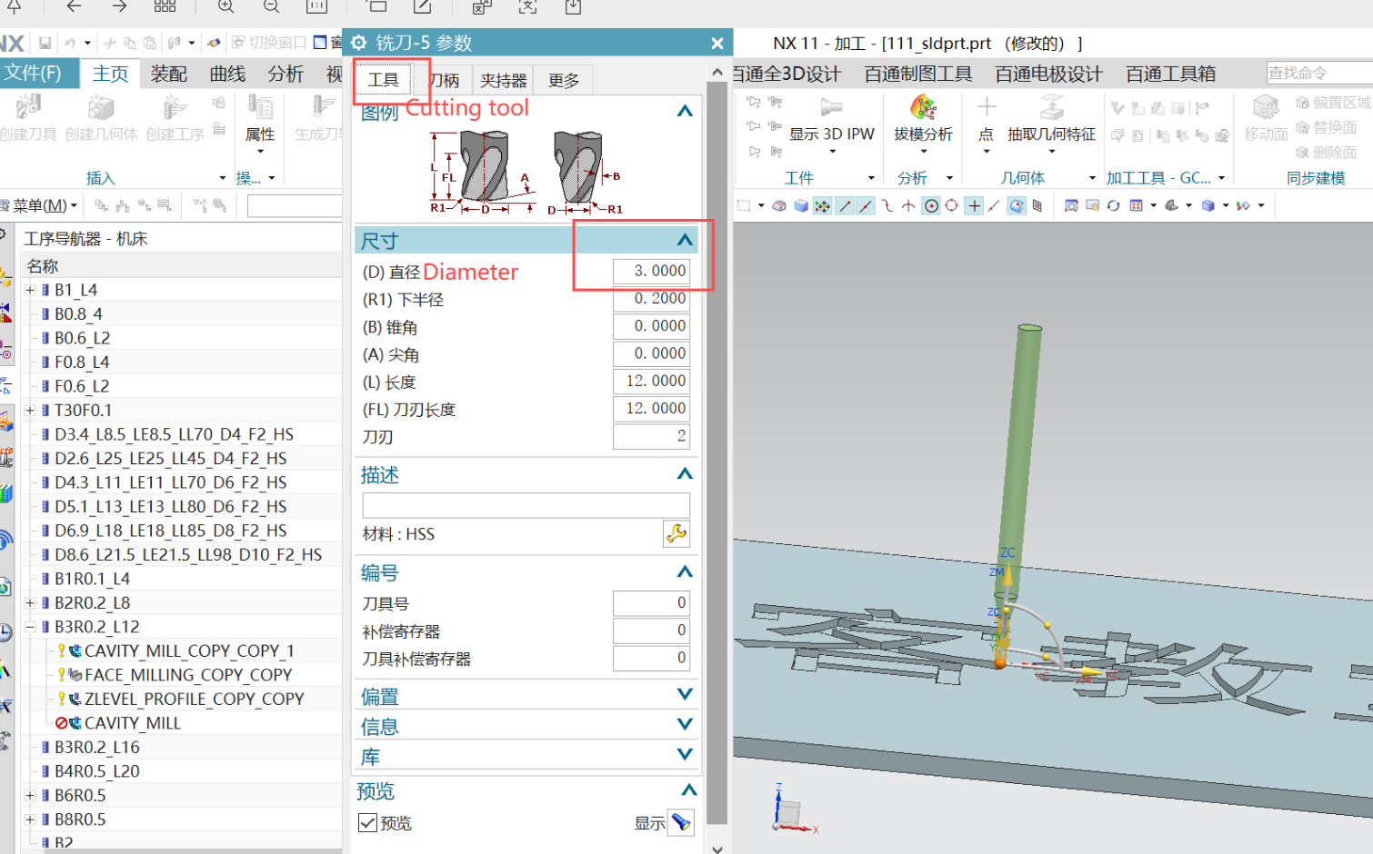The image size is (1373, 854).
Task: Switch to the 夹持器 holder tab
Action: point(503,80)
